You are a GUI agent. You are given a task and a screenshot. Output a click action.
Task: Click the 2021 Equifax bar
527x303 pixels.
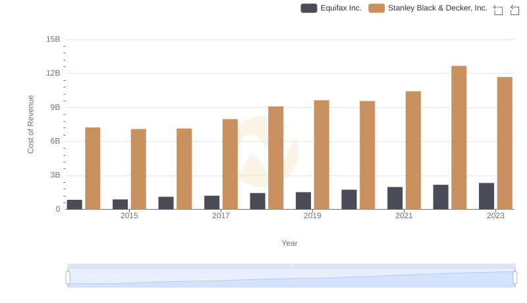[395, 198]
